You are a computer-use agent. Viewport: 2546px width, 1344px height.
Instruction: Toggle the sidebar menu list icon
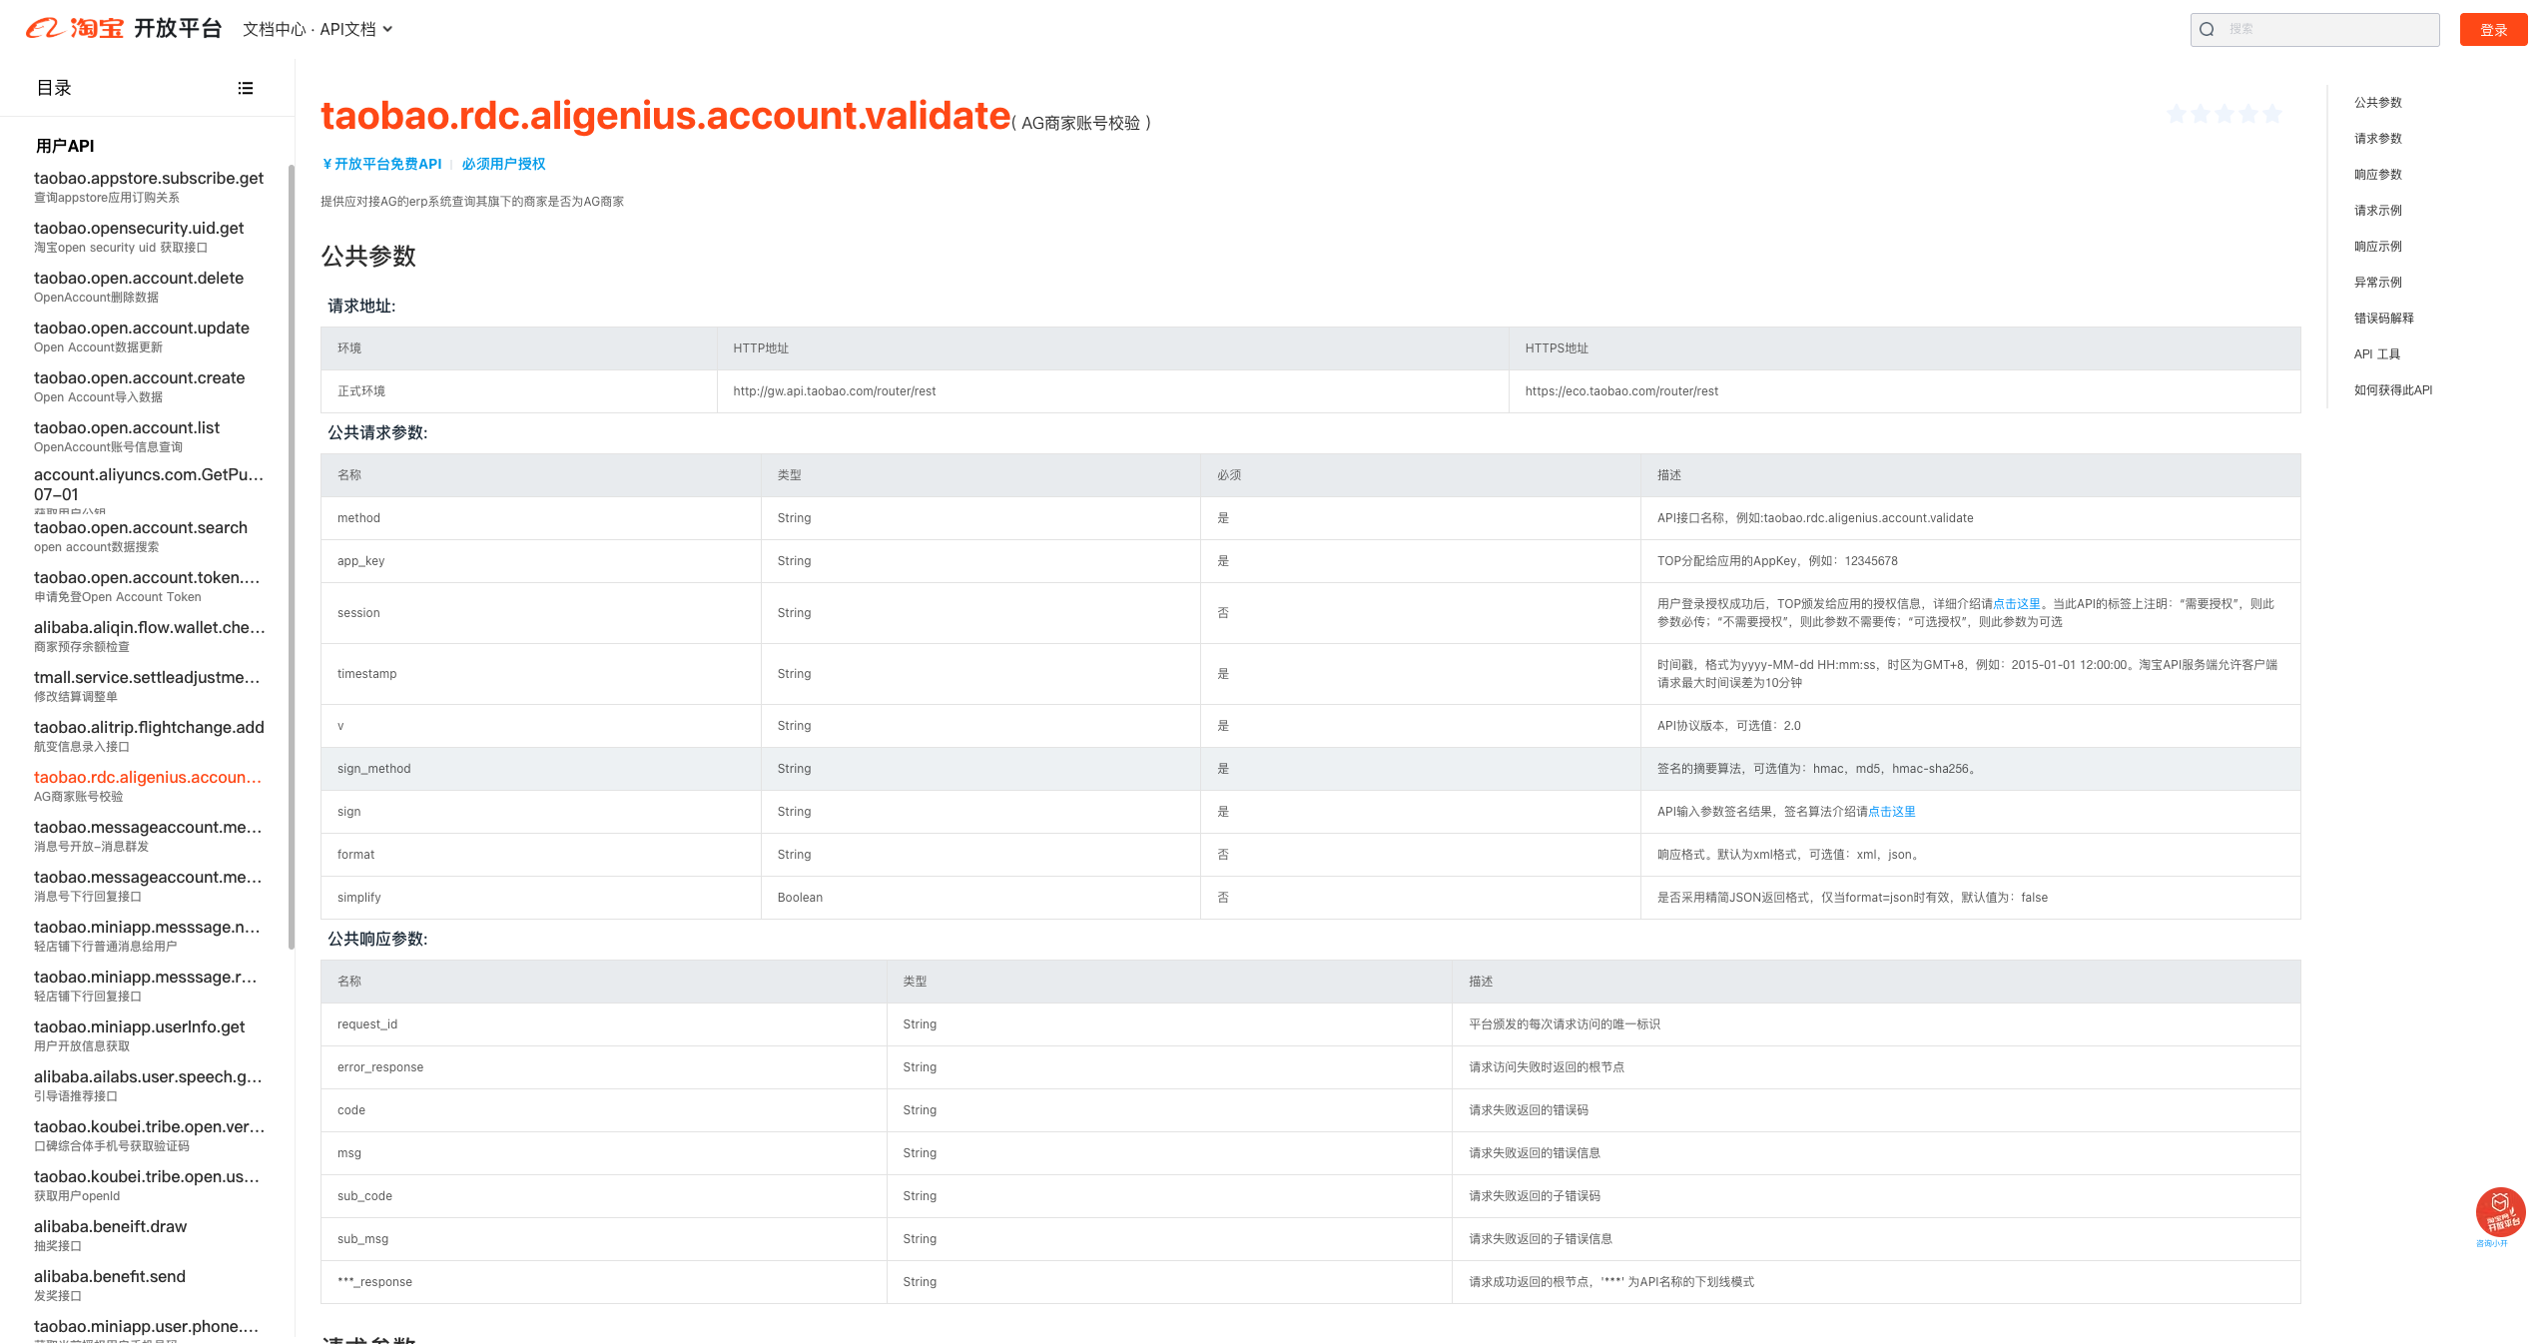coord(246,88)
